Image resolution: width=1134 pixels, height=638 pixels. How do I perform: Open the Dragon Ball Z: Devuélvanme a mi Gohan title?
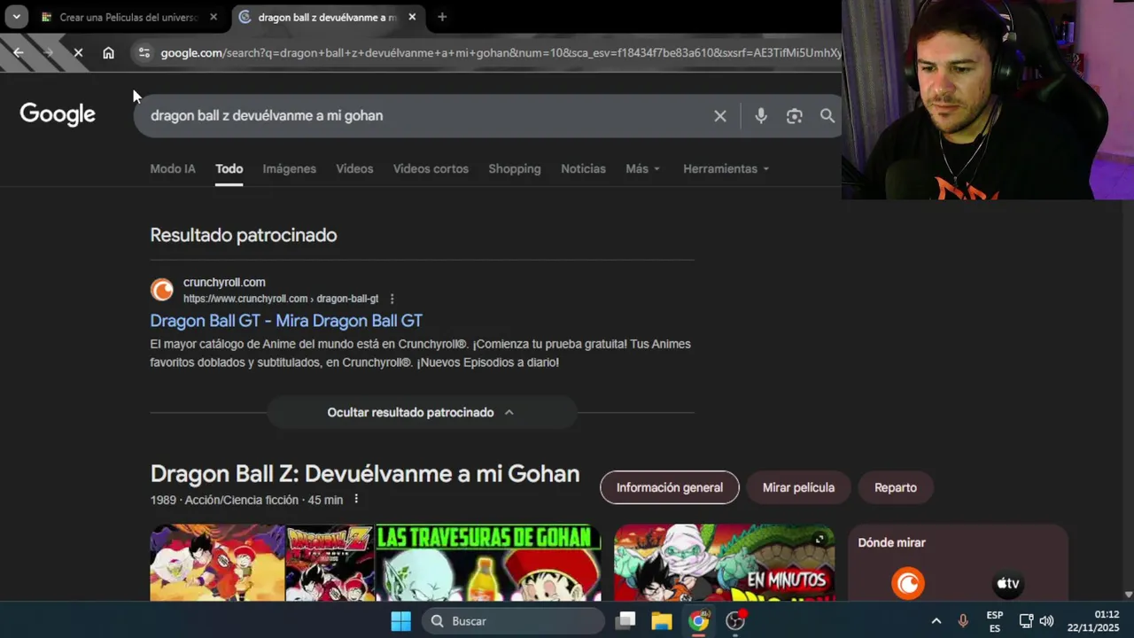click(365, 473)
